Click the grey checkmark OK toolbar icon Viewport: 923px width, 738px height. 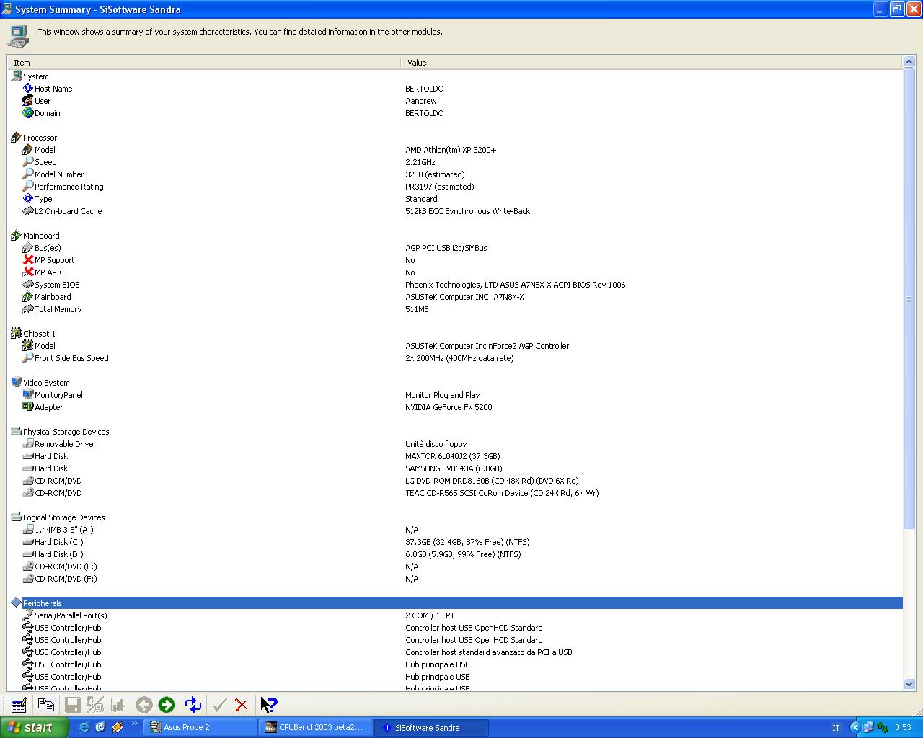220,705
